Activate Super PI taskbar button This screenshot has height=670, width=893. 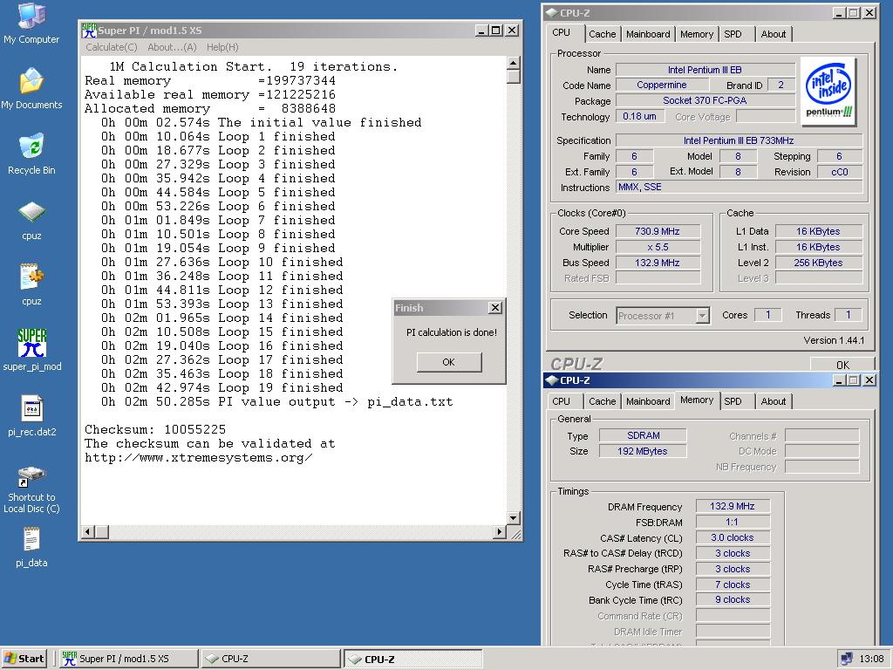(127, 659)
